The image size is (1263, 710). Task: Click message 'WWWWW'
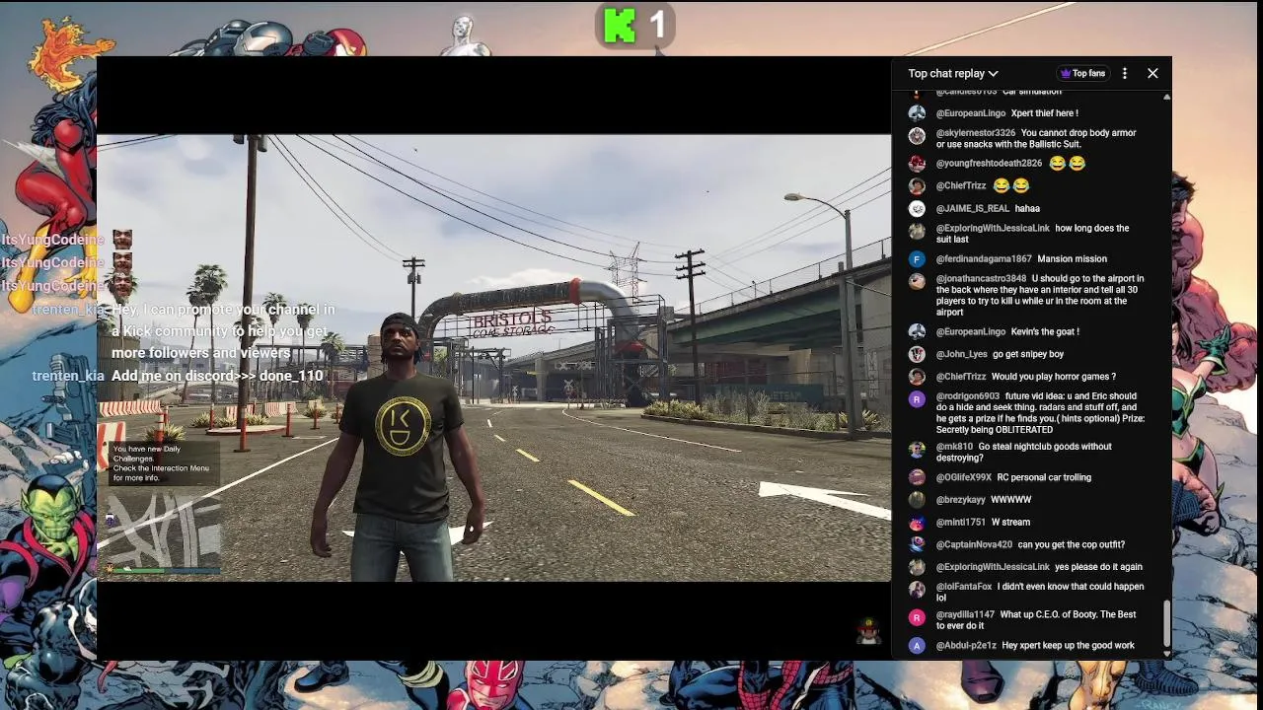coord(1010,500)
